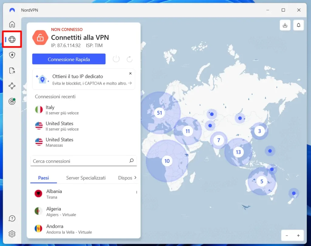Screen dimensions: 311x246
Task: Click the search magnifier icon
Action: point(132,160)
